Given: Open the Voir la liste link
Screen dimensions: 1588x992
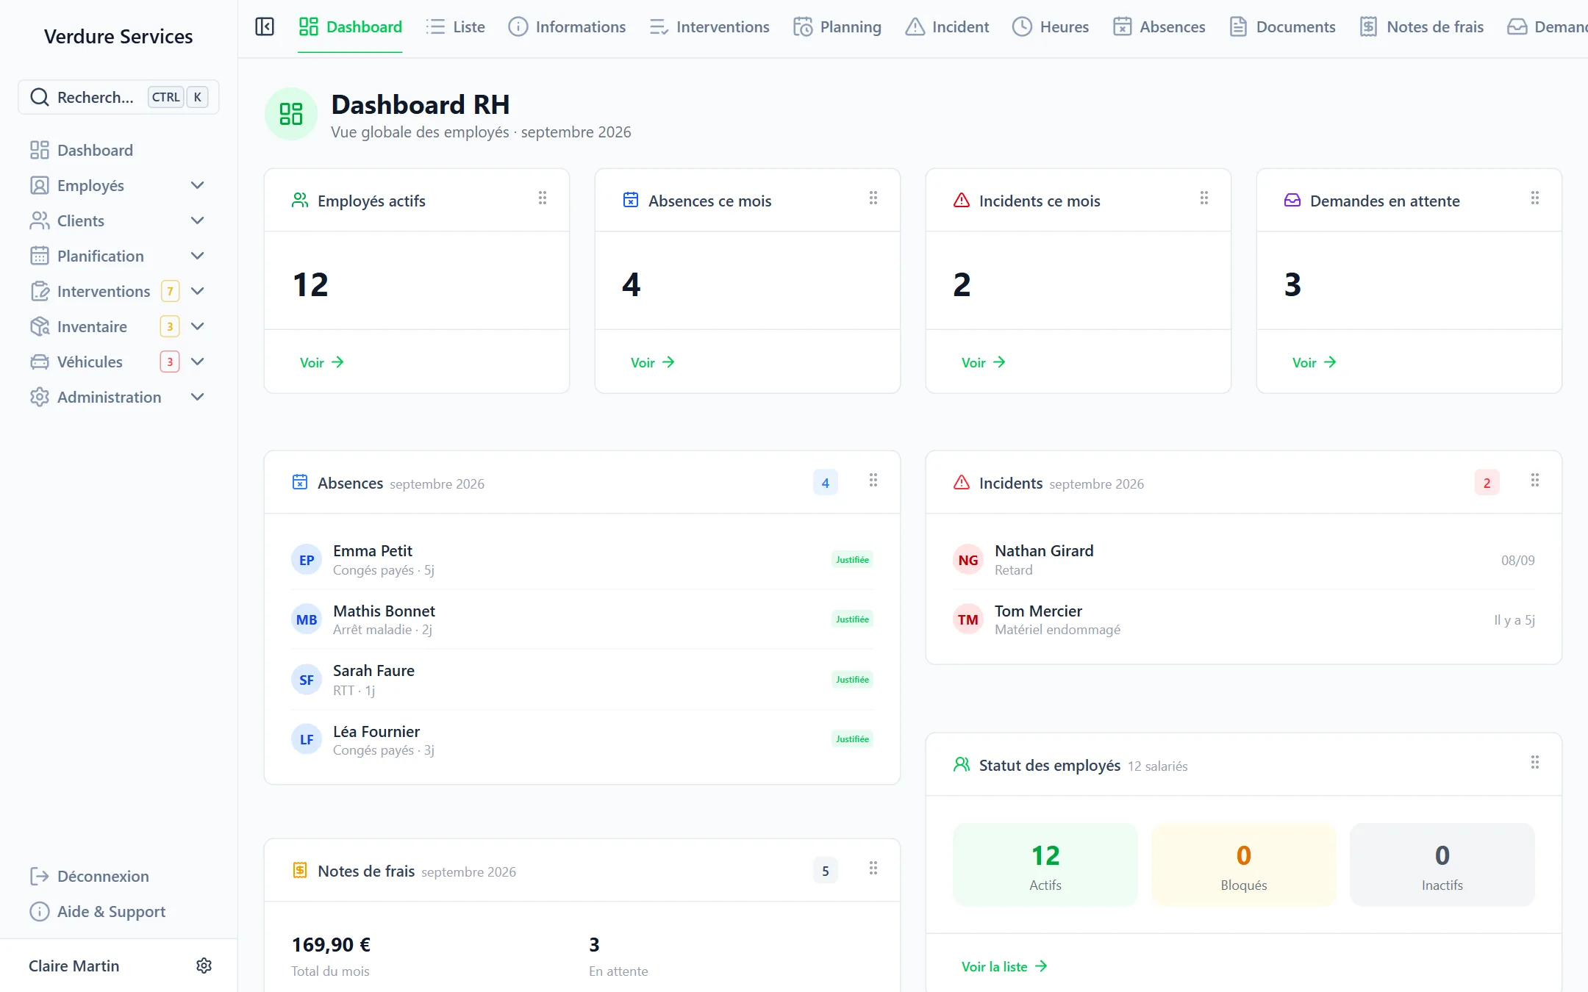Looking at the screenshot, I should 1004,966.
